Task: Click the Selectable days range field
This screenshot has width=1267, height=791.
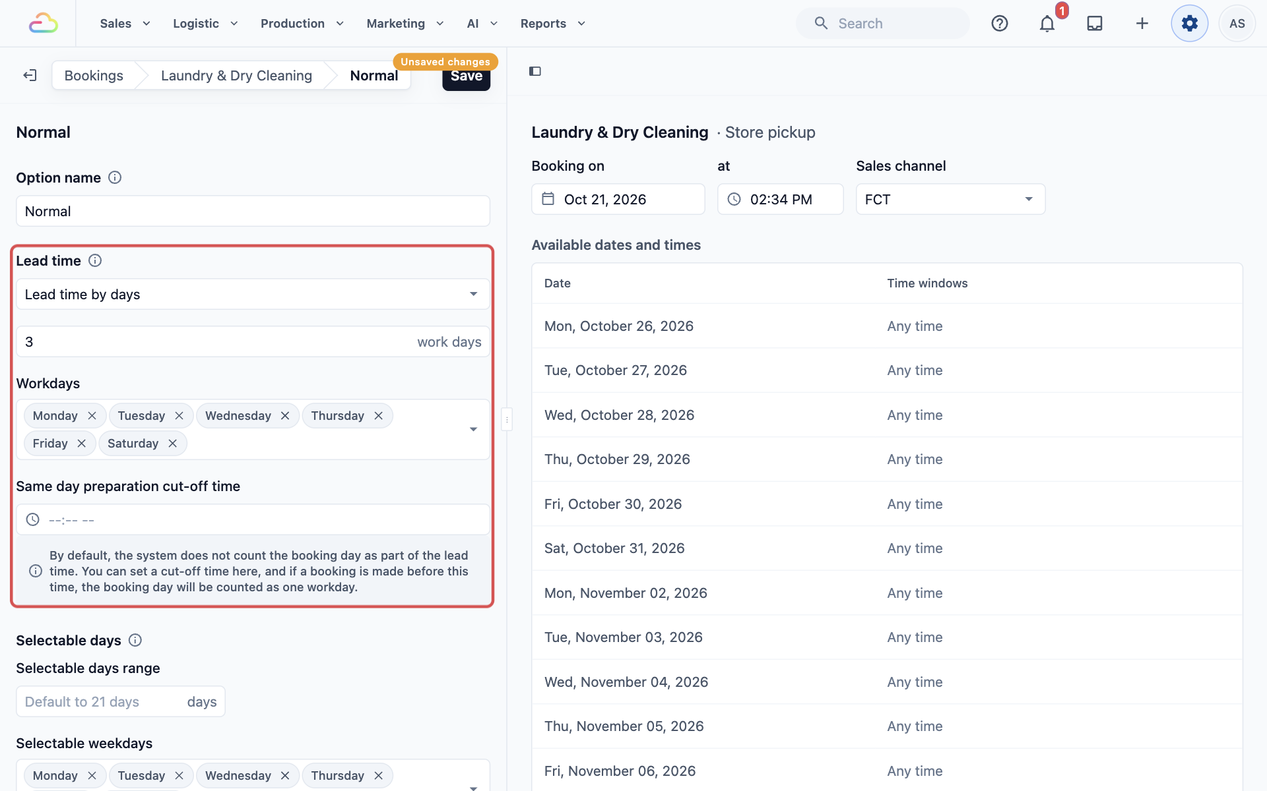Action: [121, 701]
